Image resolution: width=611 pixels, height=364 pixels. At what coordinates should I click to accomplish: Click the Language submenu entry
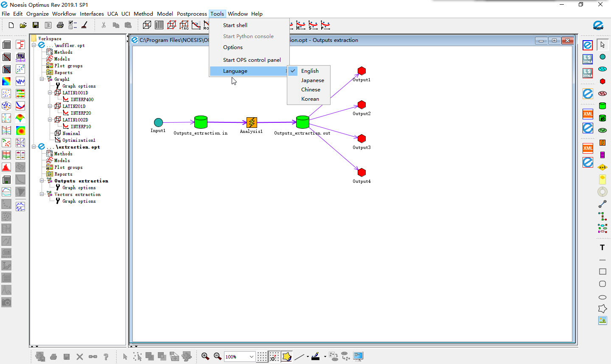click(249, 71)
